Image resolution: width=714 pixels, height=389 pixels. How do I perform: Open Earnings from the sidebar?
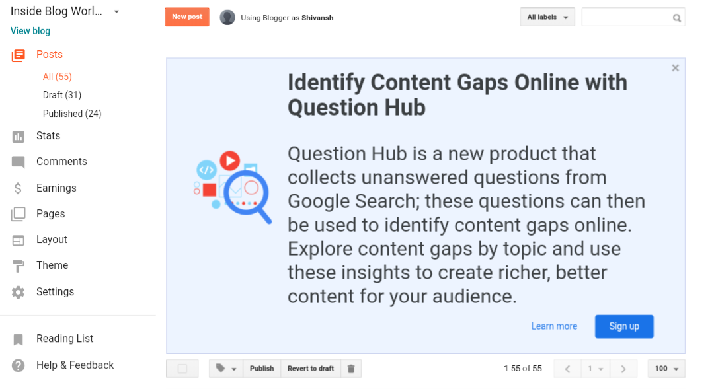coord(56,188)
